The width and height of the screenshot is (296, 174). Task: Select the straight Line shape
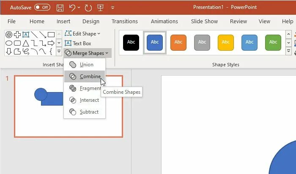tap(34, 35)
